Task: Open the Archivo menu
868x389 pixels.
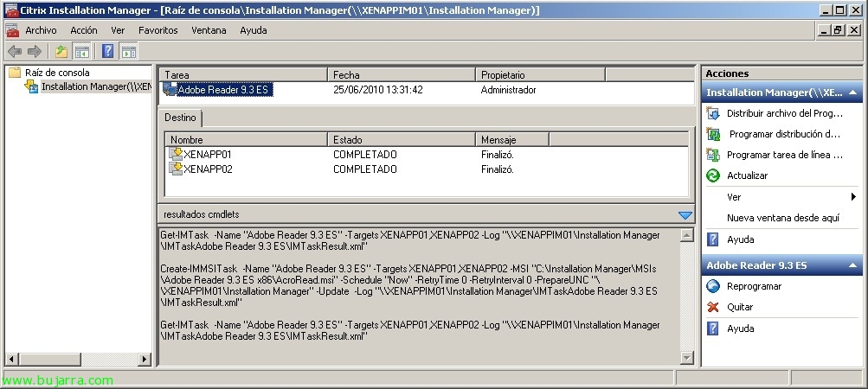Action: click(41, 30)
